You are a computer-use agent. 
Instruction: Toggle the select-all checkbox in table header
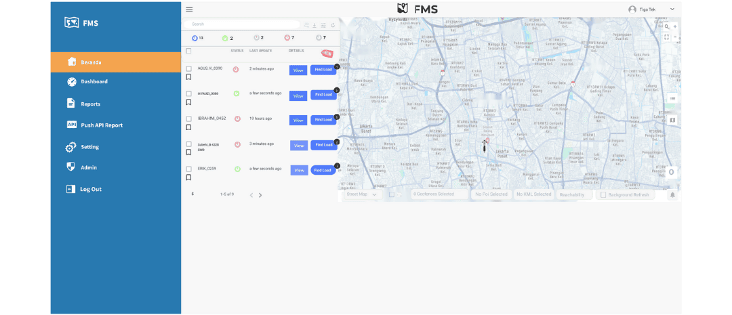[188, 51]
